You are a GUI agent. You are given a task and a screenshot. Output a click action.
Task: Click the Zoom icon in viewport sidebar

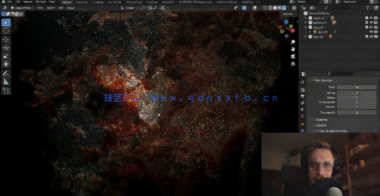[x=293, y=41]
